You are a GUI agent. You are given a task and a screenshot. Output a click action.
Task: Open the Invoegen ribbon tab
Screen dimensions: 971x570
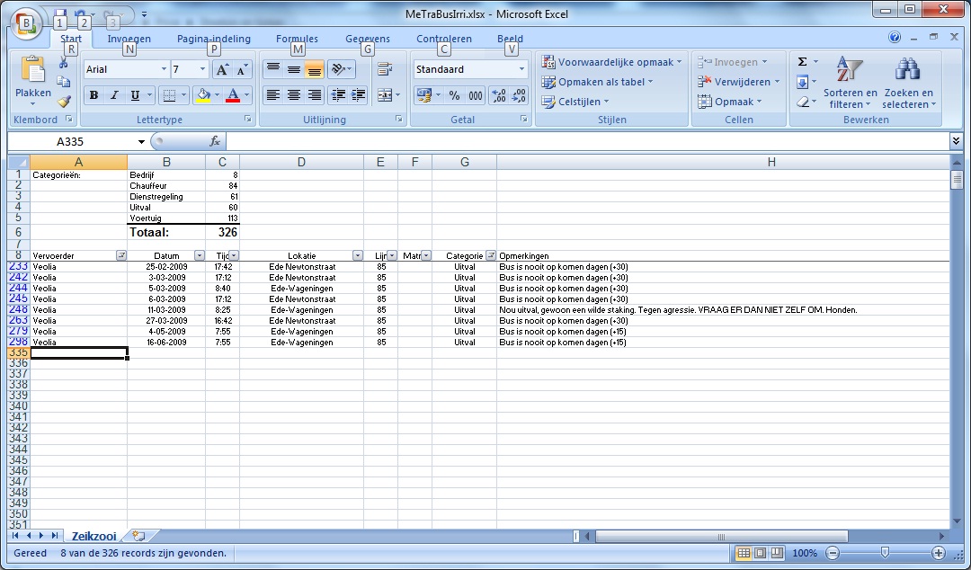[129, 39]
